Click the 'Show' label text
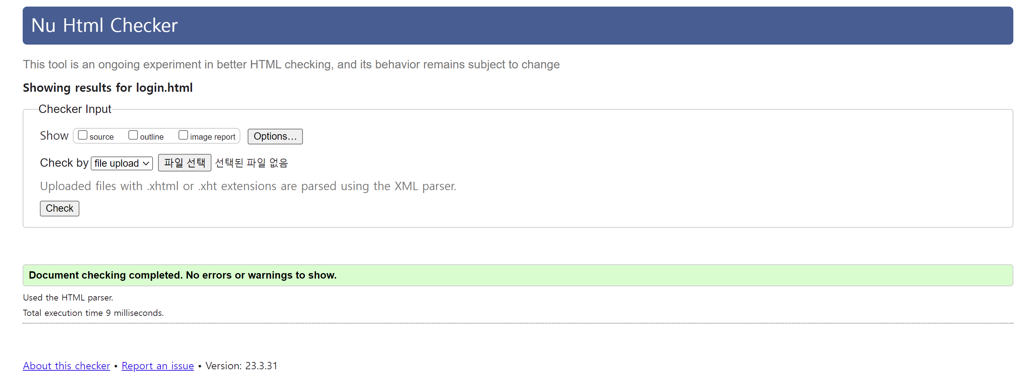The height and width of the screenshot is (389, 1032). pos(54,136)
